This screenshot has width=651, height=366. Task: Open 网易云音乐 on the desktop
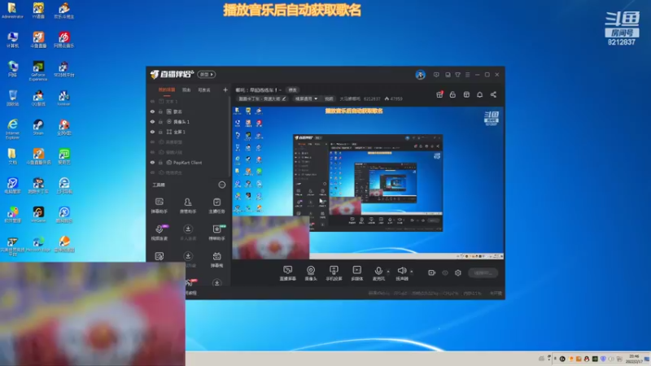coord(64,40)
